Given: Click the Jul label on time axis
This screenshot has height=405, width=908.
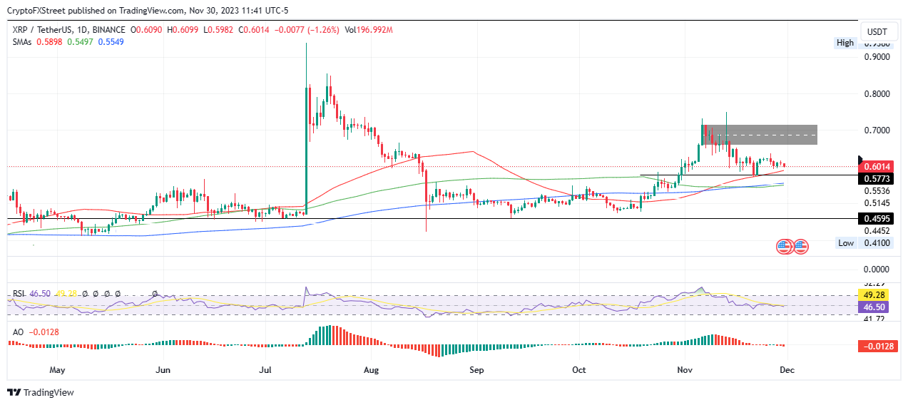Looking at the screenshot, I should pos(265,370).
